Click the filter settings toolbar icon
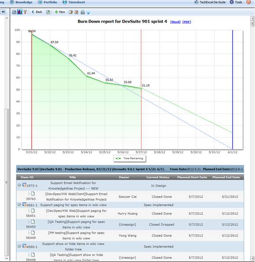 tap(25, 12)
